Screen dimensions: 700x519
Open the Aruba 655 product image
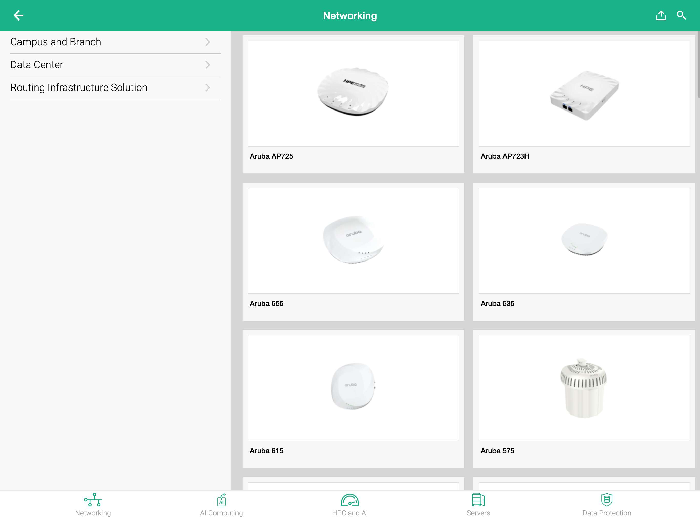pyautogui.click(x=353, y=241)
